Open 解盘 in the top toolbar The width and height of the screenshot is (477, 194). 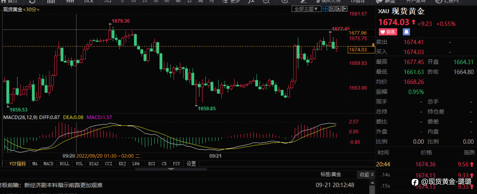pos(386,1)
